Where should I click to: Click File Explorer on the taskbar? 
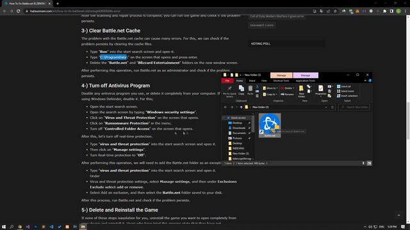(83, 227)
